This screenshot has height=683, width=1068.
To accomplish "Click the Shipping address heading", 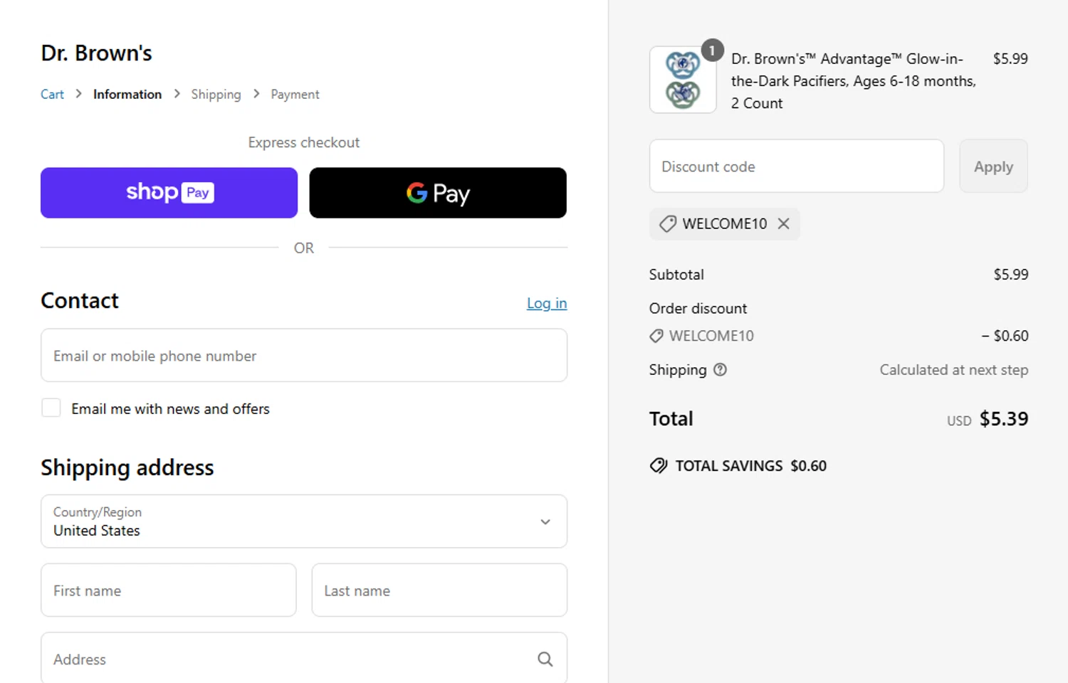I will click(x=127, y=467).
